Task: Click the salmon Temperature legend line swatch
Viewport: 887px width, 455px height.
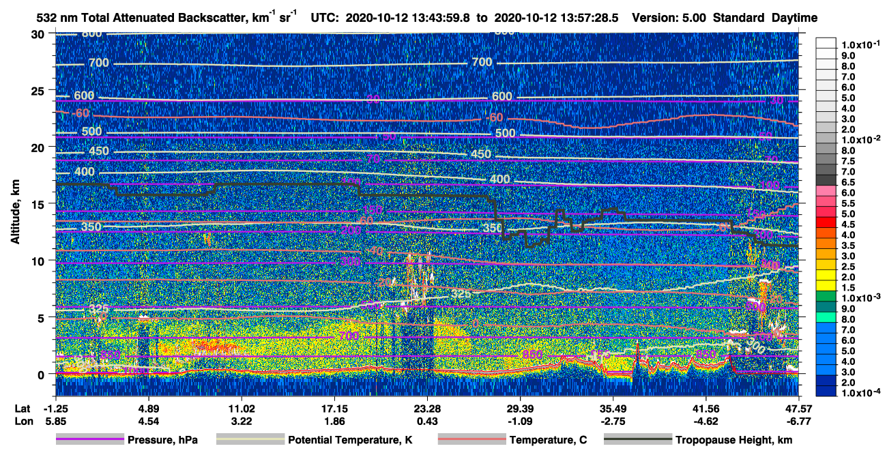Action: pos(471,440)
